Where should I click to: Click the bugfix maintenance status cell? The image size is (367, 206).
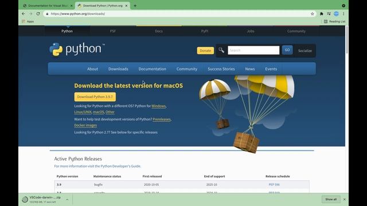(98, 184)
